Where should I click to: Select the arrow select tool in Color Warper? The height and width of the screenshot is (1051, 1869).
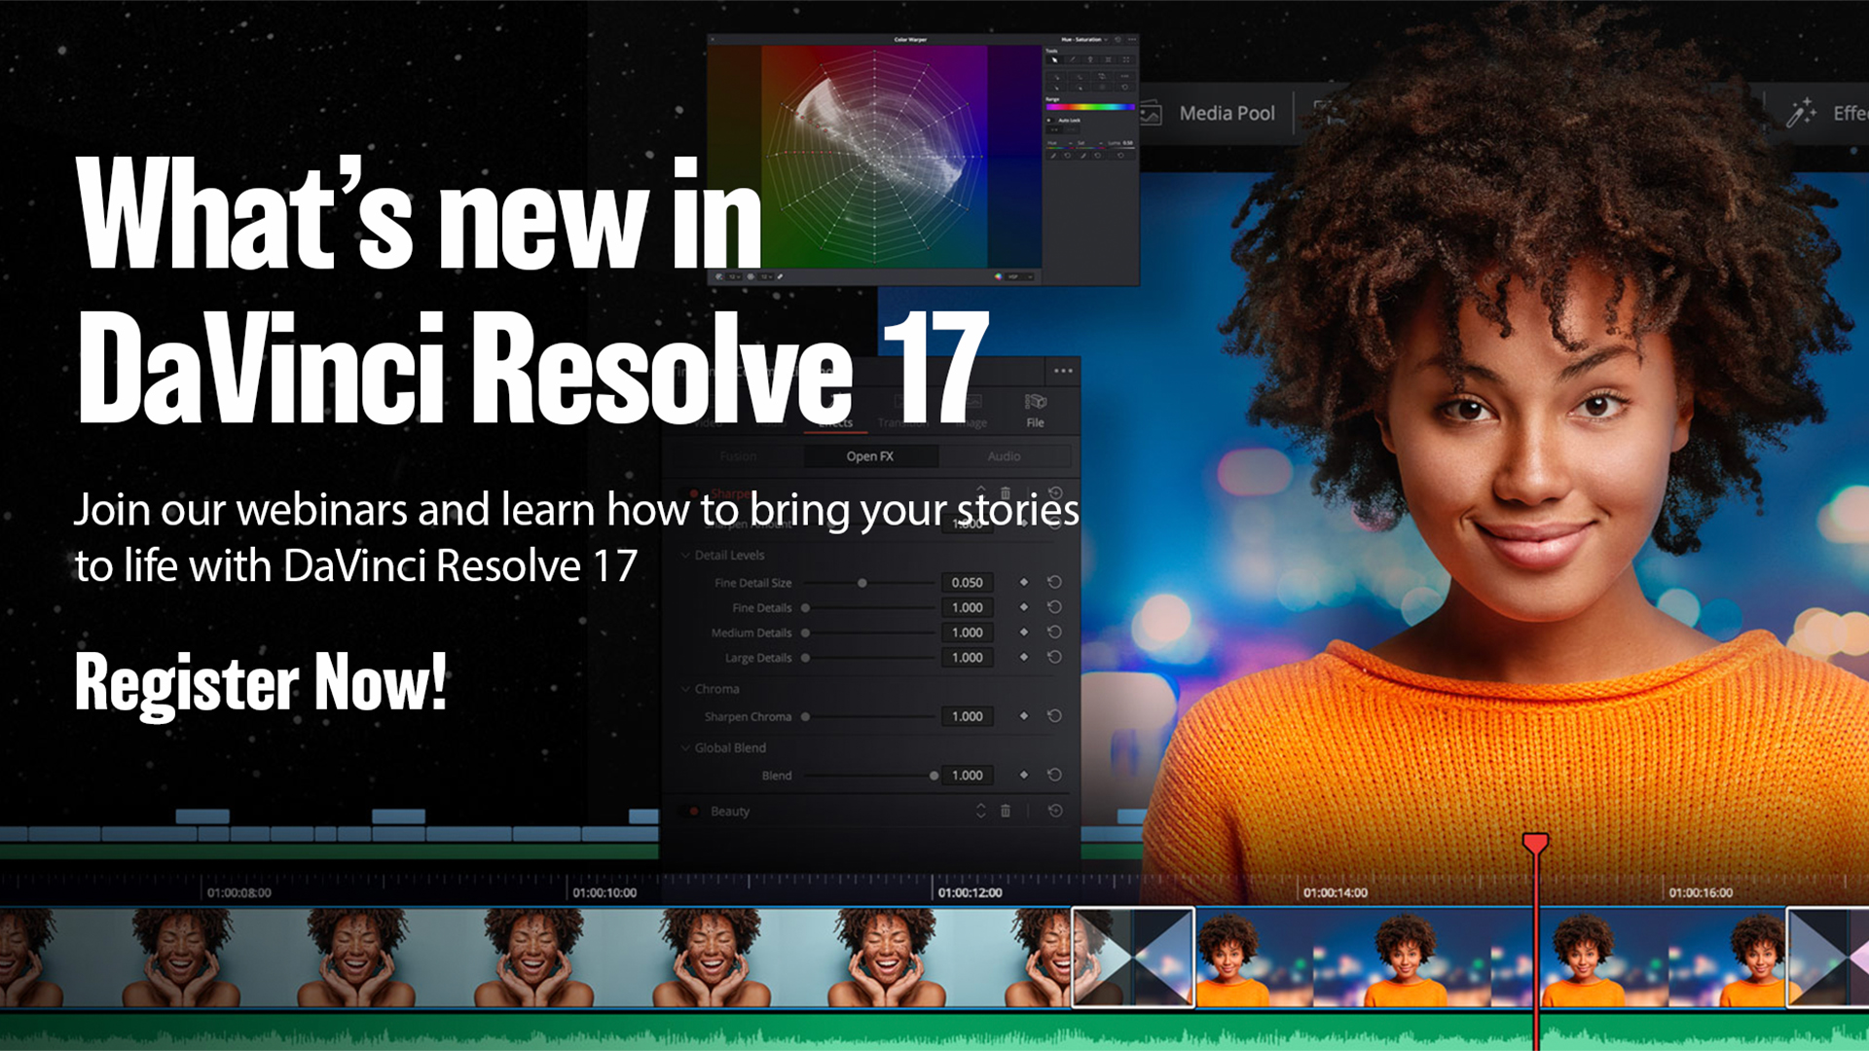click(x=1054, y=59)
